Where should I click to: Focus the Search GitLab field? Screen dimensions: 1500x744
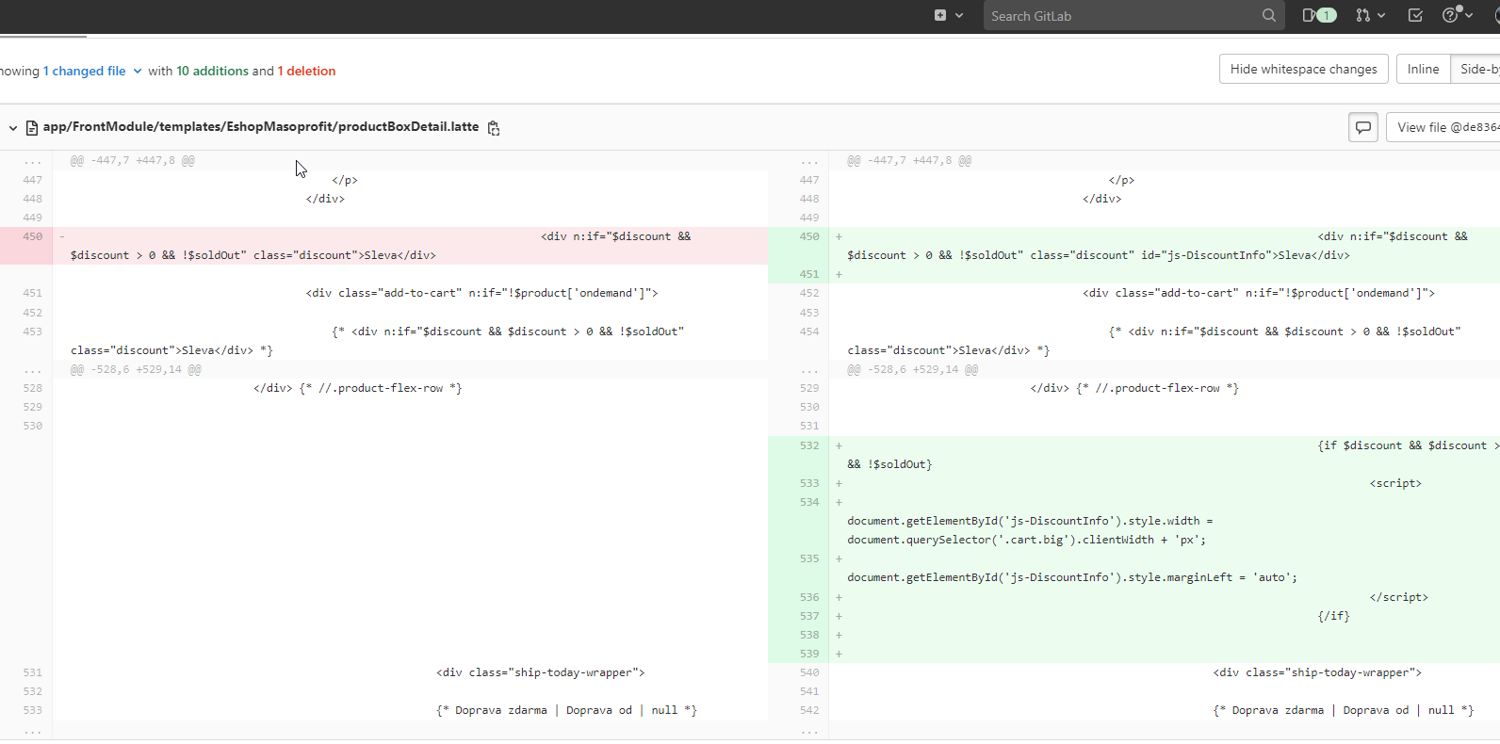pyautogui.click(x=1133, y=15)
